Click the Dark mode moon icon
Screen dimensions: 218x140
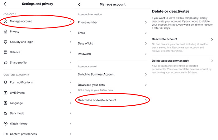(5, 113)
